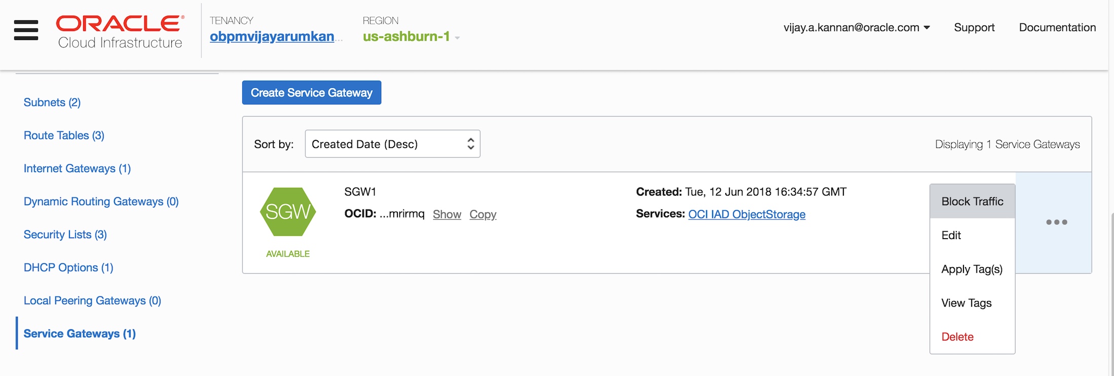Open the OCI IAD ObjectStorage service link
1114x376 pixels.
pyautogui.click(x=747, y=214)
